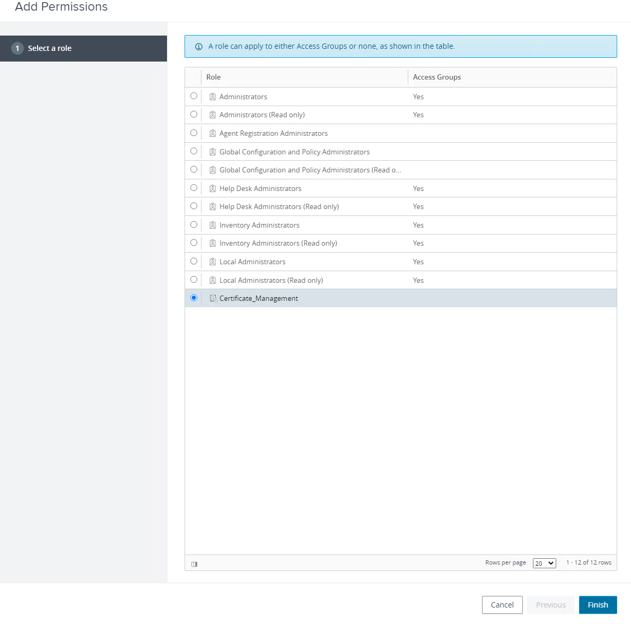Select Local Administrators (Read only) radio
The image size is (631, 624).
pyautogui.click(x=194, y=280)
